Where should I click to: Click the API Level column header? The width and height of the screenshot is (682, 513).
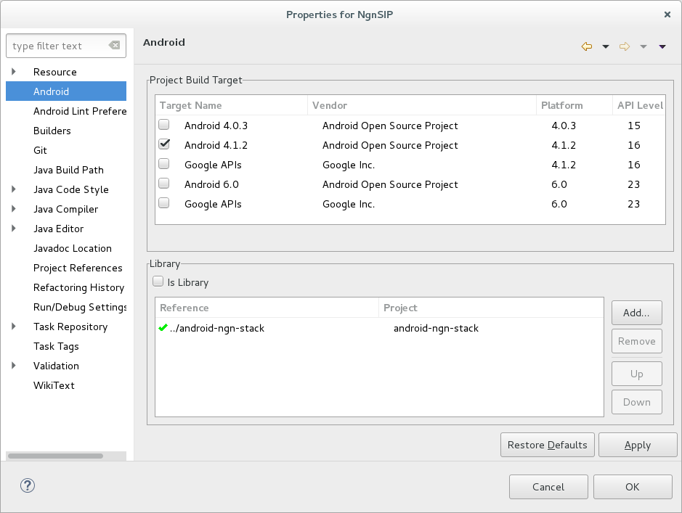pos(639,105)
